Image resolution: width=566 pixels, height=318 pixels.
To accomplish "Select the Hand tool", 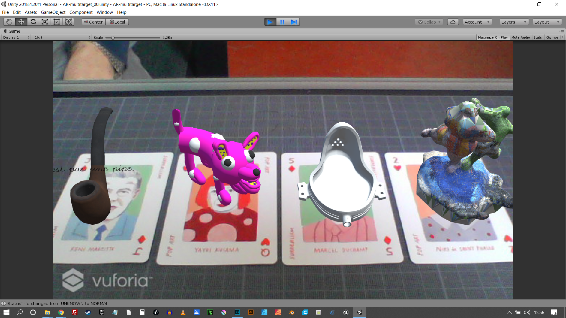I will click(9, 22).
